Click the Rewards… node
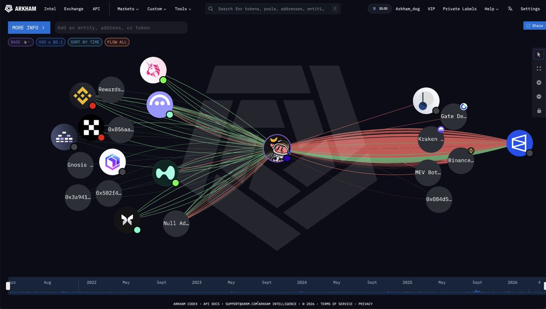546x309 pixels. pos(111,90)
